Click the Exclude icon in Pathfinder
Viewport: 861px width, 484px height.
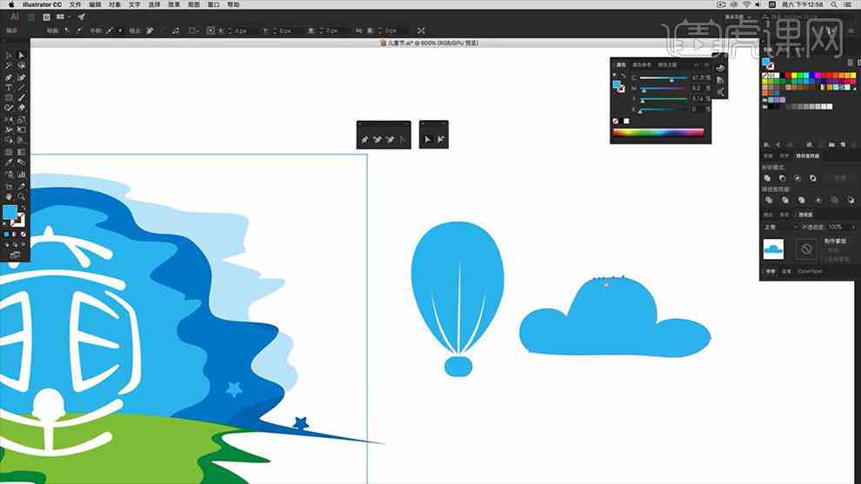point(812,178)
